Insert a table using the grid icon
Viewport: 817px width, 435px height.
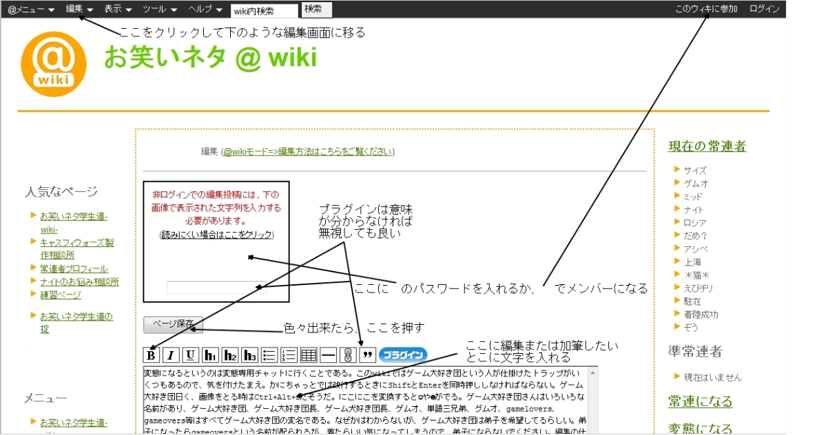tap(309, 355)
